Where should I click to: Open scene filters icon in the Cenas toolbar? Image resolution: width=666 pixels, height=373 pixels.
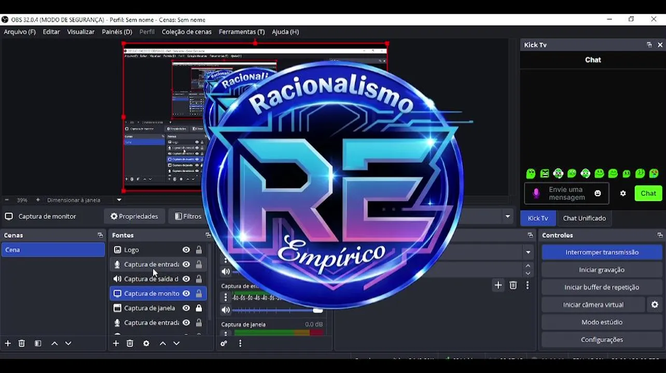(38, 343)
